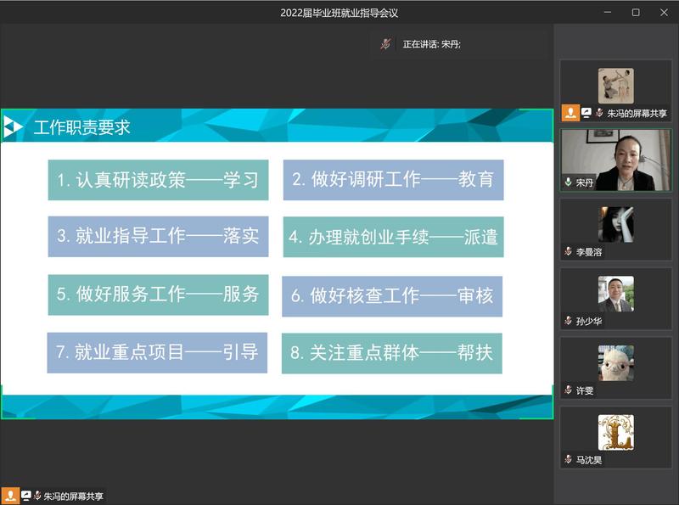Click the screen share icon at bottom-left

(x=25, y=496)
